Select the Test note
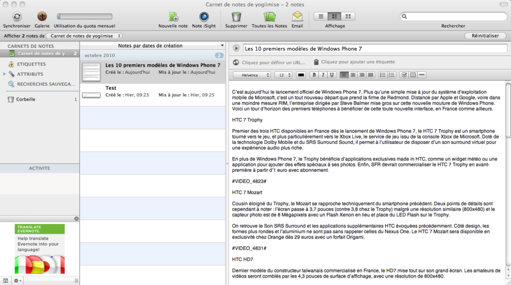The width and height of the screenshot is (511, 285). tap(153, 94)
